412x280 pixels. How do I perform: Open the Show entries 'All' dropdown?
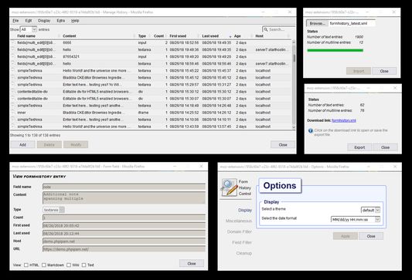(29, 29)
